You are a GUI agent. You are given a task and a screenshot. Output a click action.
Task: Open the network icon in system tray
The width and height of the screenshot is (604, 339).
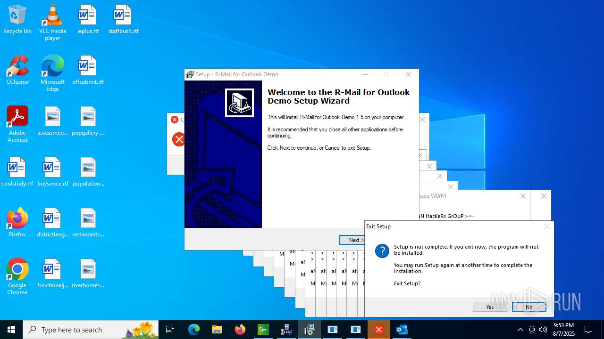coord(532,330)
